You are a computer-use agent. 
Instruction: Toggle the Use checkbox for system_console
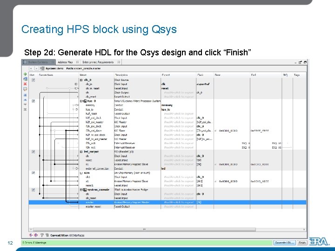click(x=33, y=190)
